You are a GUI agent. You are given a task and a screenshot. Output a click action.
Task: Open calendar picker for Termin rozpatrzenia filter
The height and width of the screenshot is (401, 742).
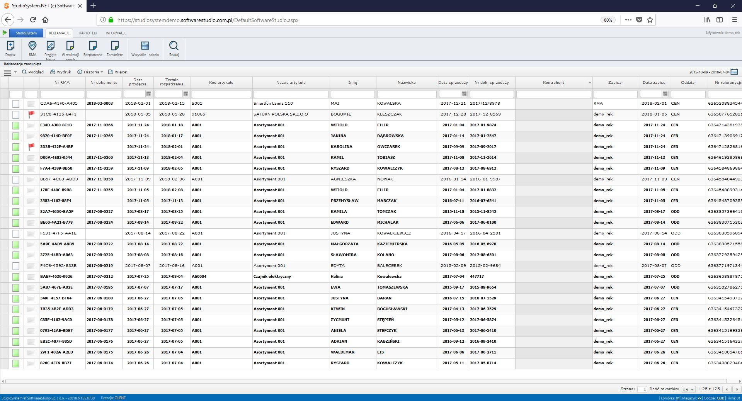(x=185, y=94)
